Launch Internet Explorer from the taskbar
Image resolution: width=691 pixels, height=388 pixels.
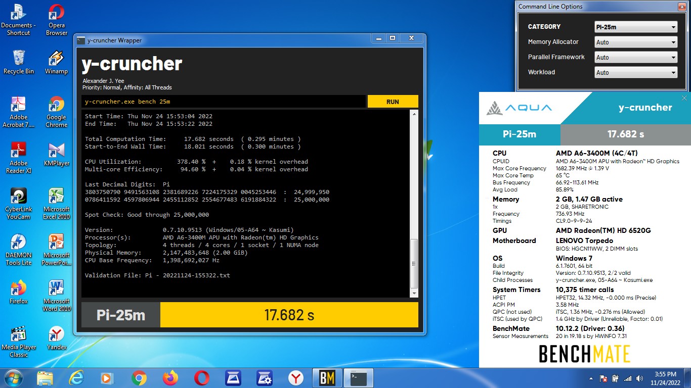point(76,378)
